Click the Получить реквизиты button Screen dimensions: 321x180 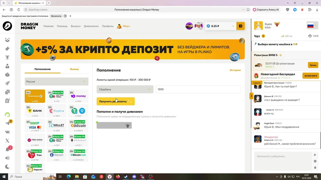tap(116, 101)
